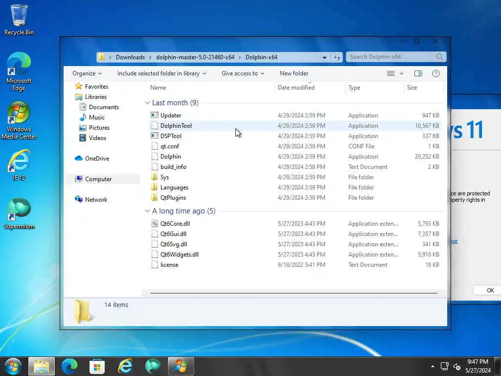The width and height of the screenshot is (501, 376).
Task: Open the network tray icon
Action: [444, 366]
